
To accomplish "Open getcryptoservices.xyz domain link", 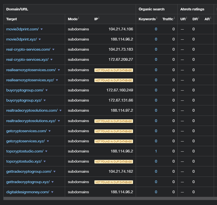I will [x=25, y=141].
